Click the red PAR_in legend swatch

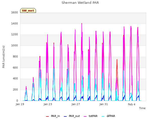[x=47, y=116]
